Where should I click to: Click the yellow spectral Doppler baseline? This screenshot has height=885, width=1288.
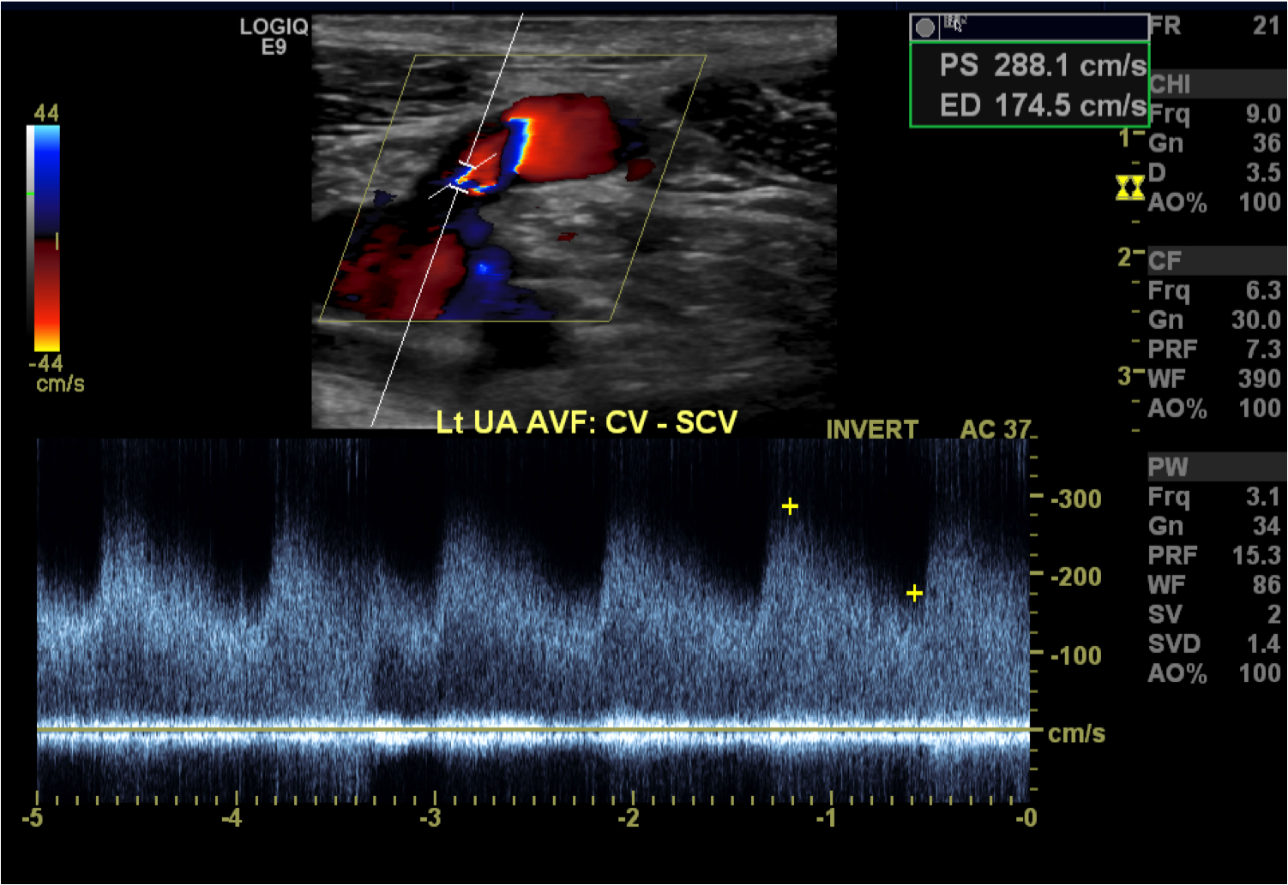(532, 729)
